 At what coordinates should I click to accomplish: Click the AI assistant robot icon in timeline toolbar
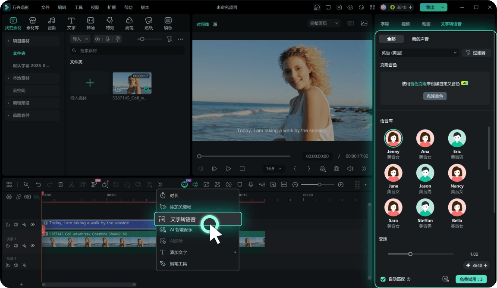[x=185, y=184]
